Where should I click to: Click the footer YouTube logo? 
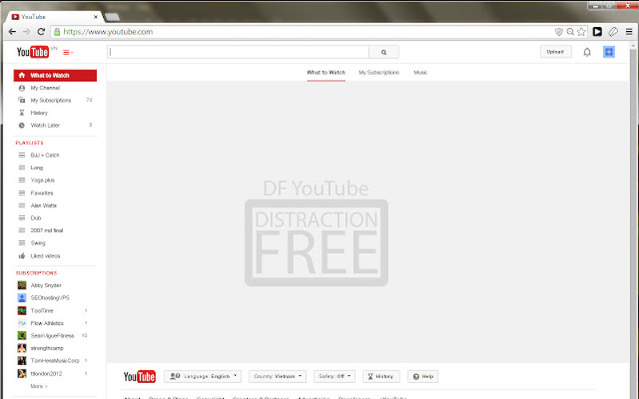tap(139, 377)
